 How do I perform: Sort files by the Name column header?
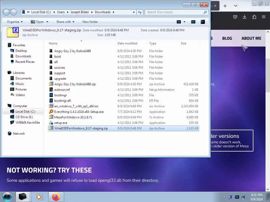[81, 43]
